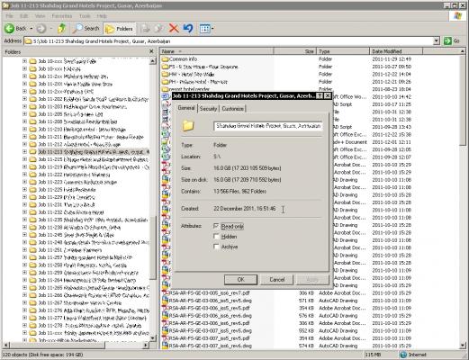Select the Job 11-245 tree folder
This screenshot has width=469, height=360.
click(76, 235)
